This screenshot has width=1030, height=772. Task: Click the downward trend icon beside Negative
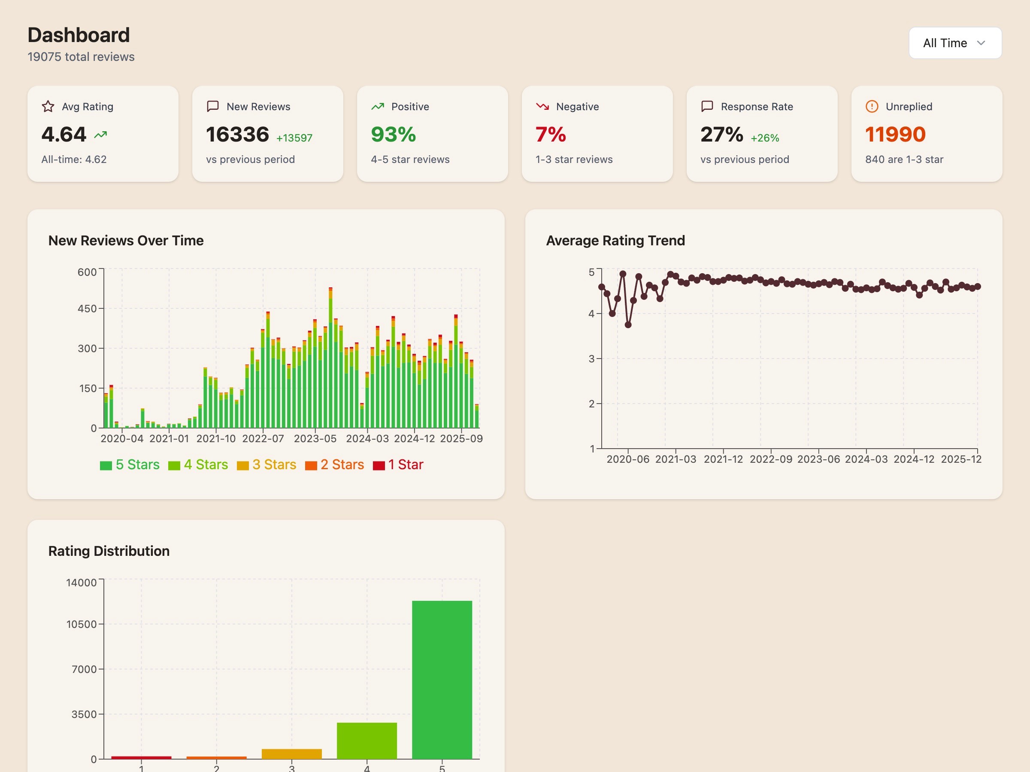pos(542,106)
